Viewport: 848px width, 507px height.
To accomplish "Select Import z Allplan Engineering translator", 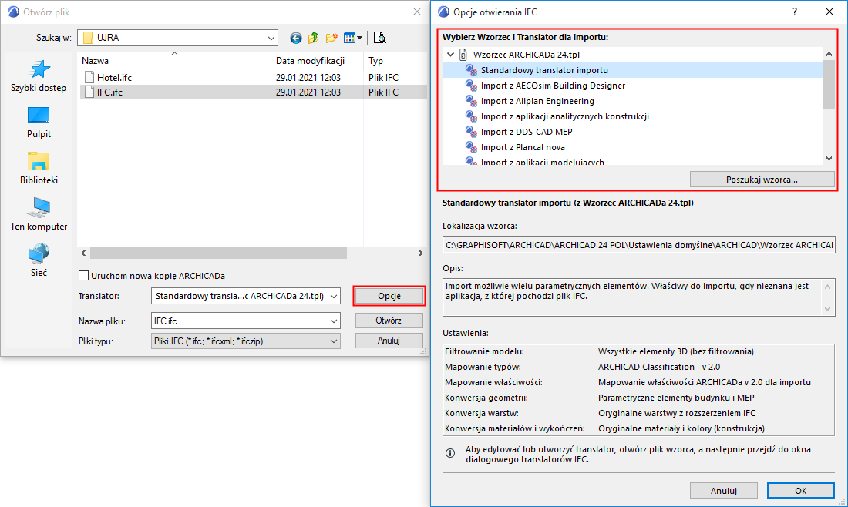I will [x=537, y=101].
